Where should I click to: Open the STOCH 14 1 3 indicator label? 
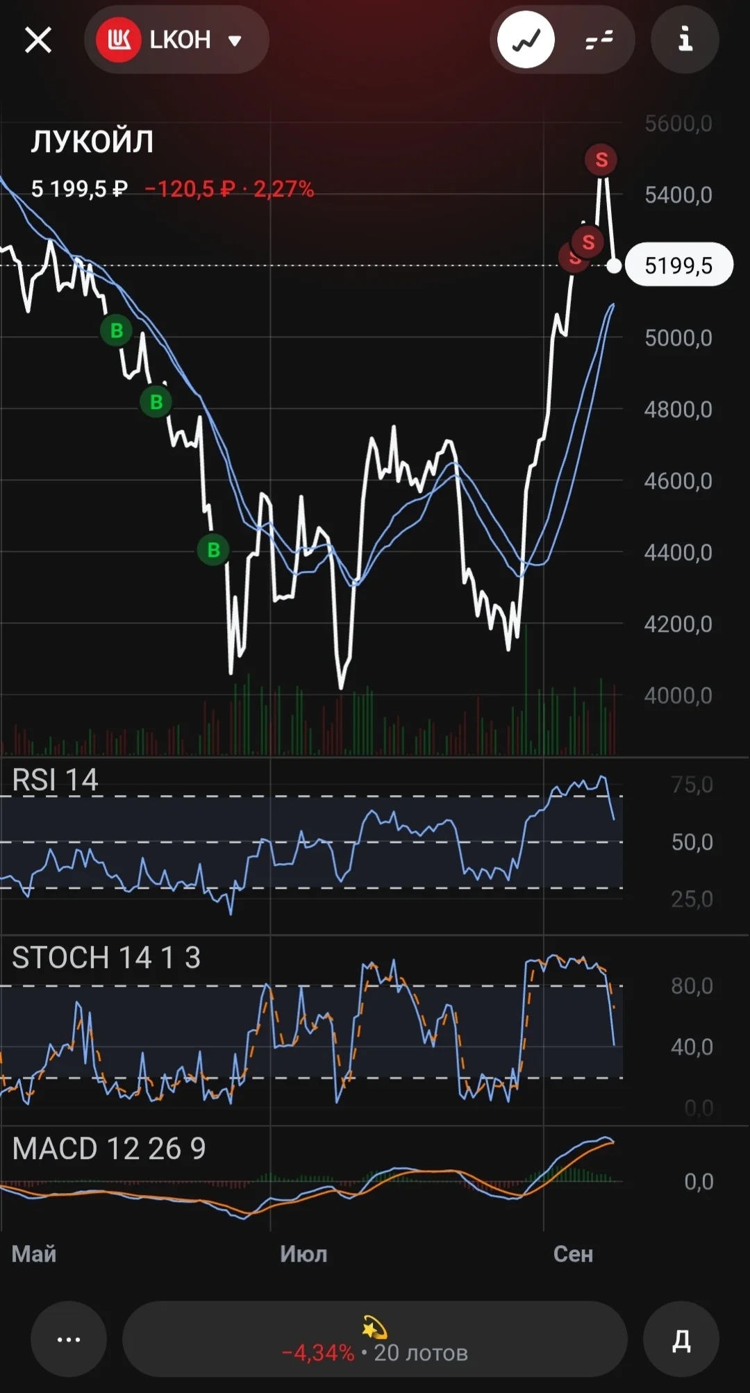106,958
